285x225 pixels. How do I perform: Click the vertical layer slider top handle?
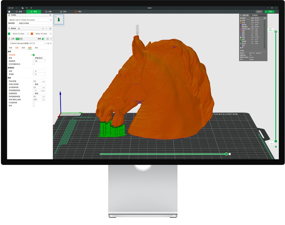click(276, 32)
